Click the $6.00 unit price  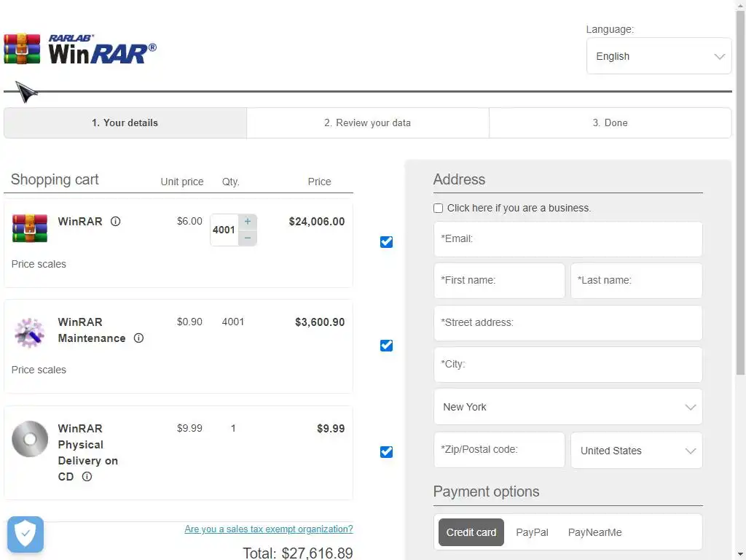pos(189,221)
